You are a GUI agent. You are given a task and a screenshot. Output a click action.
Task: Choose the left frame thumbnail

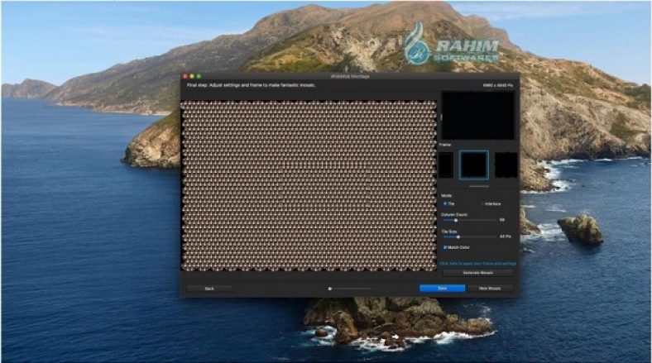[445, 164]
